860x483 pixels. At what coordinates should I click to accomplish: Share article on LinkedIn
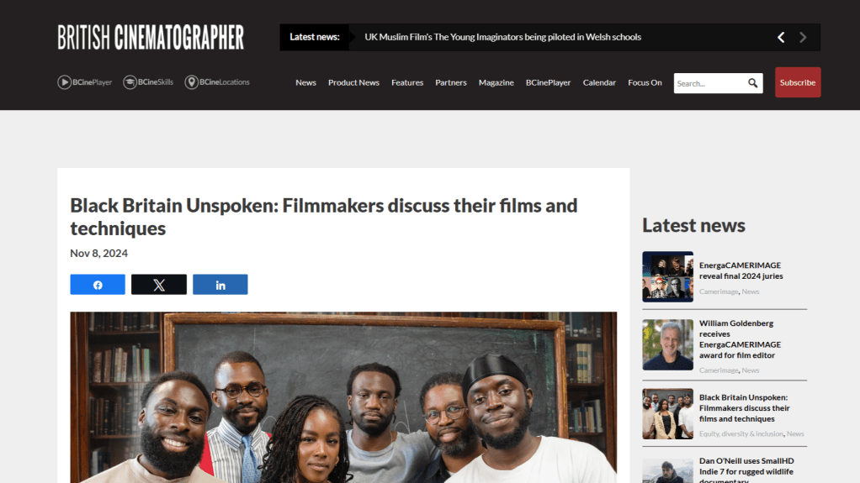[220, 285]
